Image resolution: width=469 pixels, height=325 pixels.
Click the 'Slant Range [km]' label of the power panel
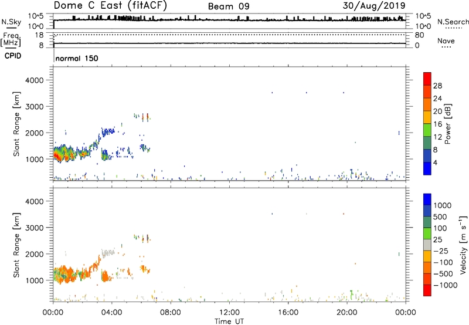tap(16, 124)
